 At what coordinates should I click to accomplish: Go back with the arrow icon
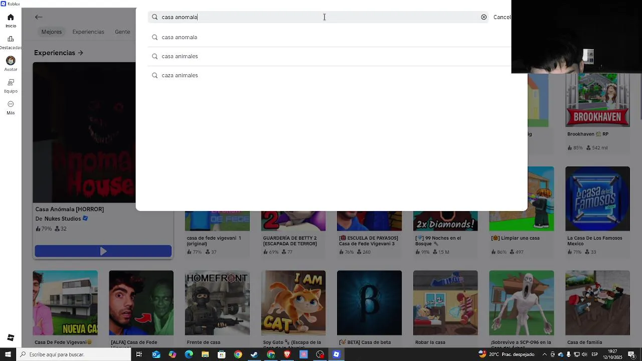tap(39, 17)
